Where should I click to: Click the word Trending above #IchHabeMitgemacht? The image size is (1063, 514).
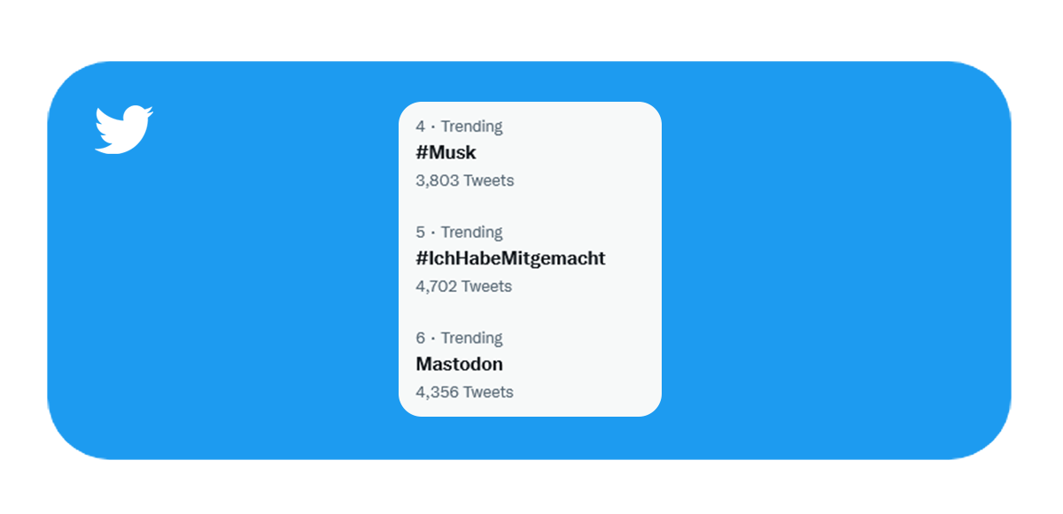[471, 233]
